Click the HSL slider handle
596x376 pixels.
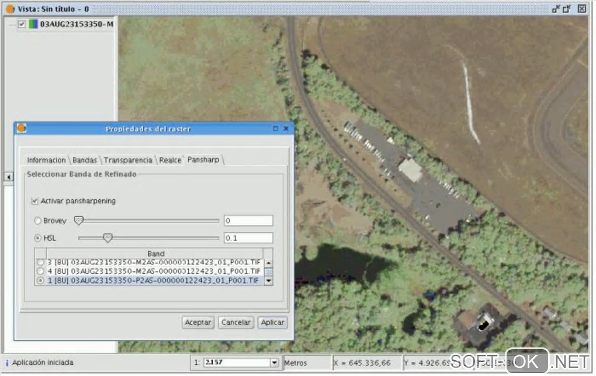(x=108, y=238)
